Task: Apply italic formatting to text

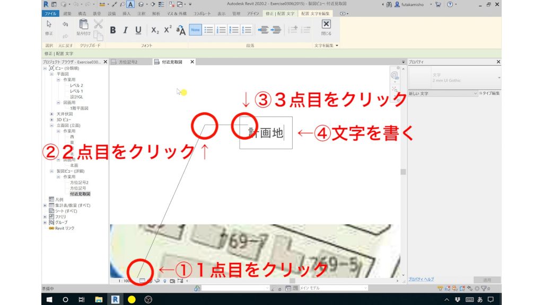Action: point(125,30)
